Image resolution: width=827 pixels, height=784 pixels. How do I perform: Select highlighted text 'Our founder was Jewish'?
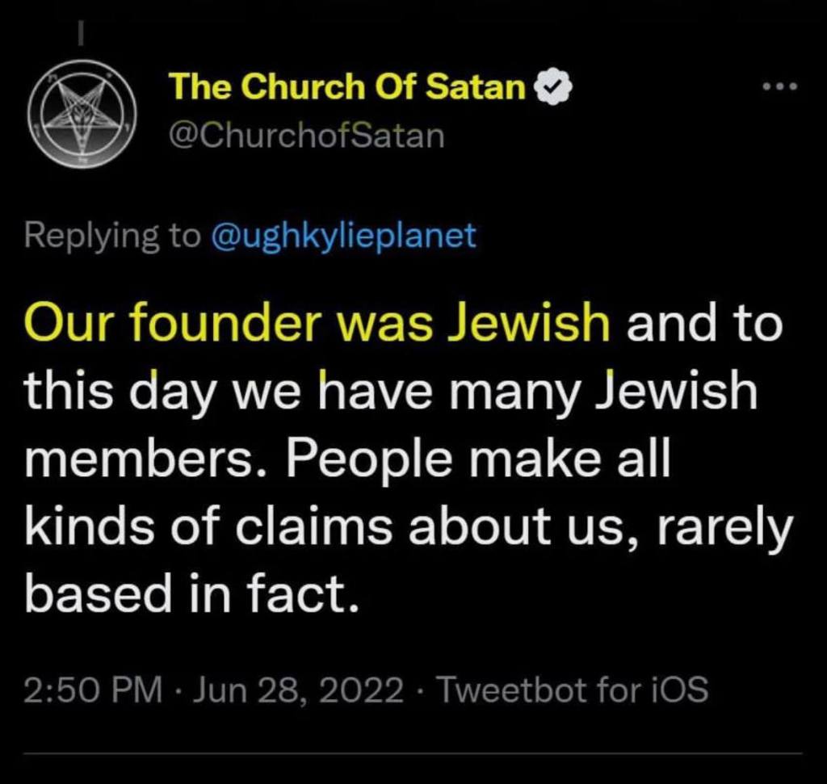point(317,324)
